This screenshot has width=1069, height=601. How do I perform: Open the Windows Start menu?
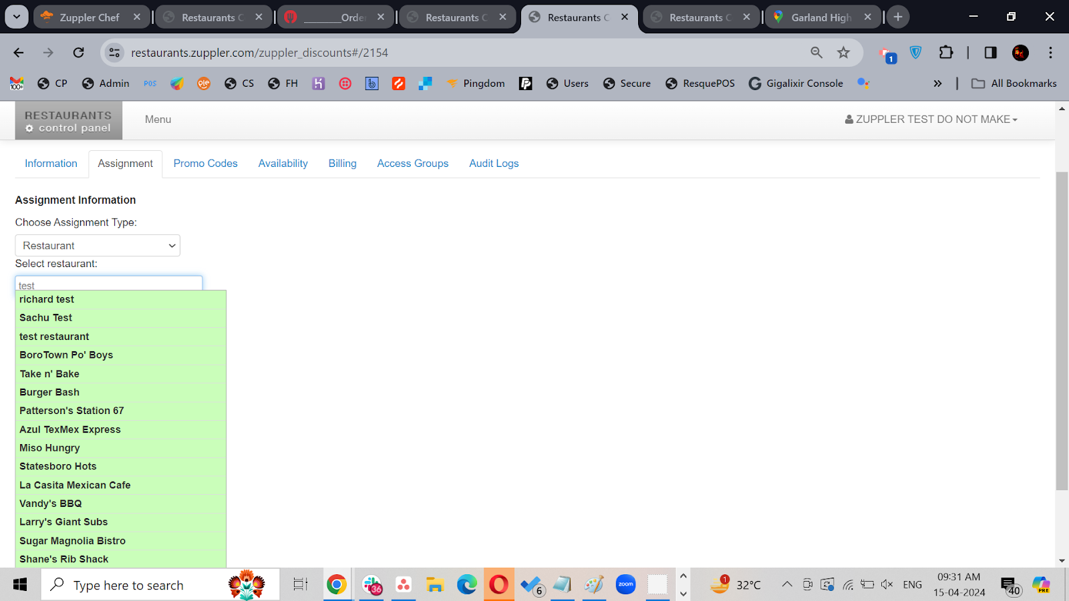coord(20,585)
